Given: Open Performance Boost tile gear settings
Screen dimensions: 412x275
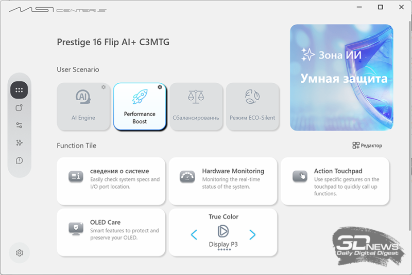Looking at the screenshot, I should pos(160,87).
